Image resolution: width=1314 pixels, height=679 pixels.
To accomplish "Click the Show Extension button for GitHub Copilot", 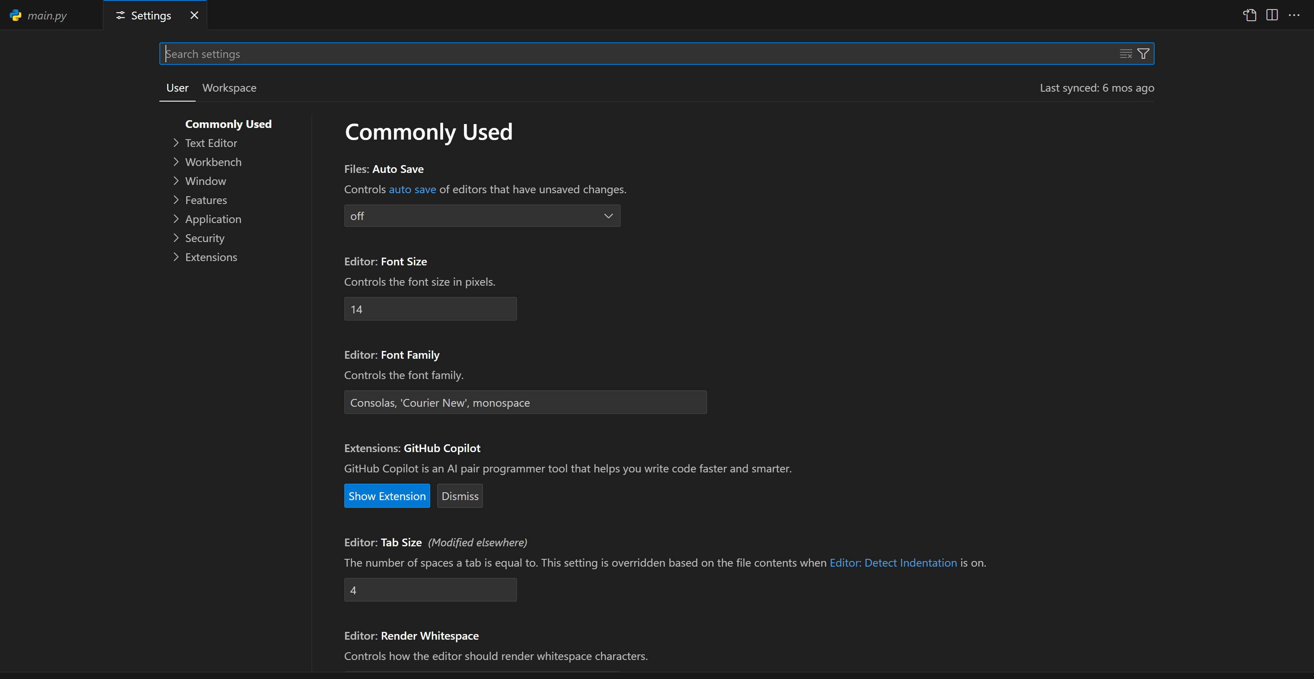I will (x=387, y=495).
